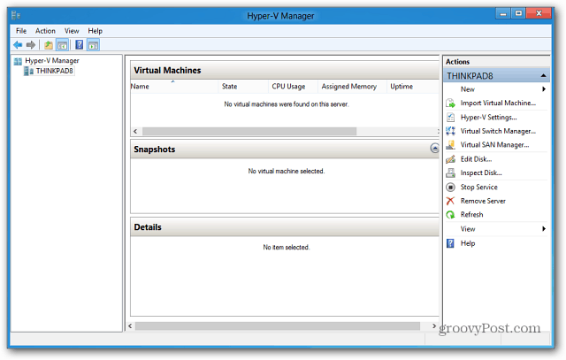The height and width of the screenshot is (360, 566).
Task: Click the THINKPAD8 Actions section header
Action: click(497, 76)
